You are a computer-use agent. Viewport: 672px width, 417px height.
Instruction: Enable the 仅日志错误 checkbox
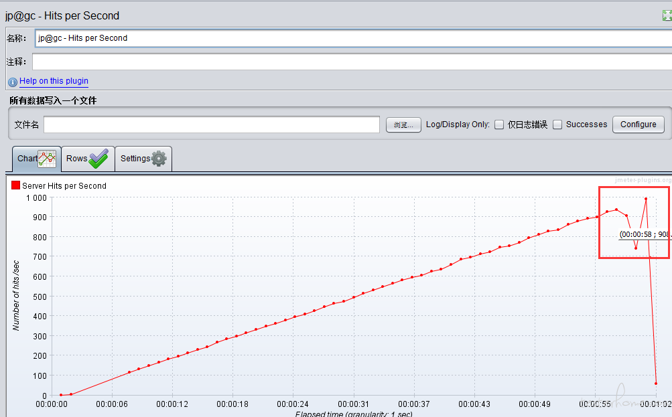tap(499, 124)
